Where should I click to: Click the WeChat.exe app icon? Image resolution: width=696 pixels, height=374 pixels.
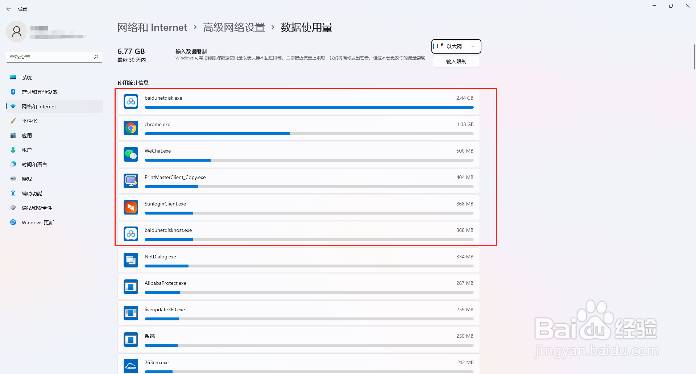point(131,154)
